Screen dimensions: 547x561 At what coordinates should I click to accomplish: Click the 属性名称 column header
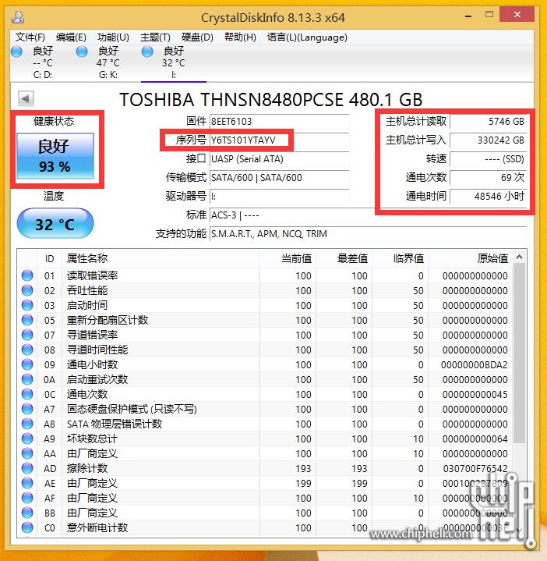click(x=161, y=258)
